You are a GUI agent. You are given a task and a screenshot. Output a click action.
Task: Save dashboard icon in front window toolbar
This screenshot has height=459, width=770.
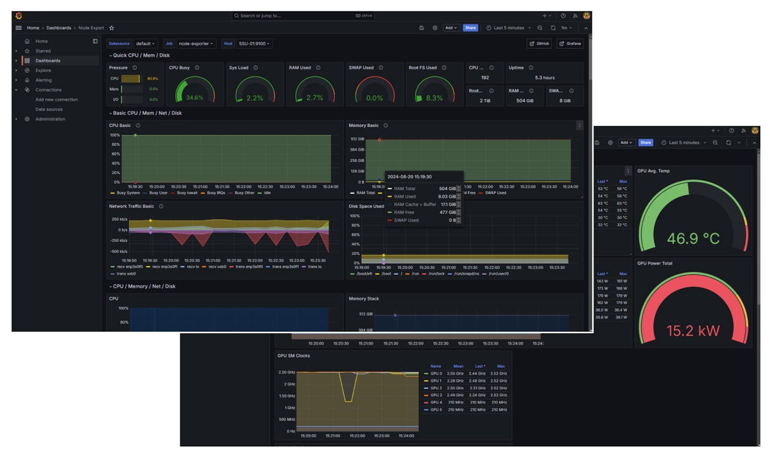point(422,28)
